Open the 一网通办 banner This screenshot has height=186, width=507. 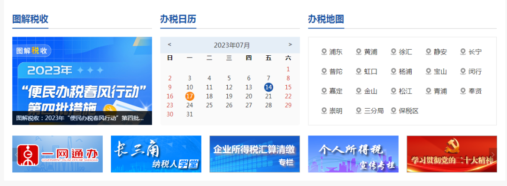tap(58, 154)
